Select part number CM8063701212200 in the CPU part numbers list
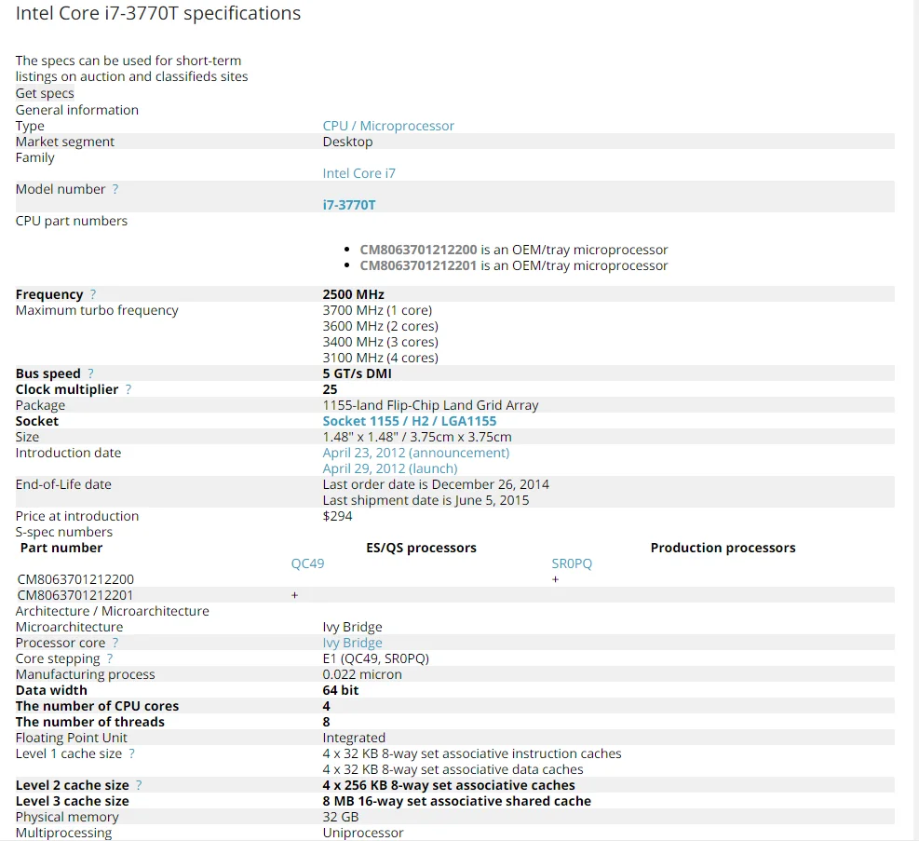Viewport: 919px width, 841px height. pyautogui.click(x=418, y=250)
